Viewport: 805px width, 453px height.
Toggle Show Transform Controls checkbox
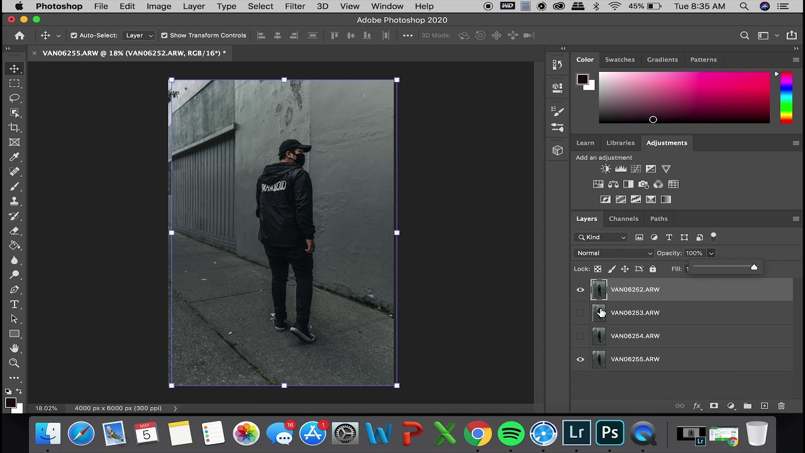coord(164,35)
